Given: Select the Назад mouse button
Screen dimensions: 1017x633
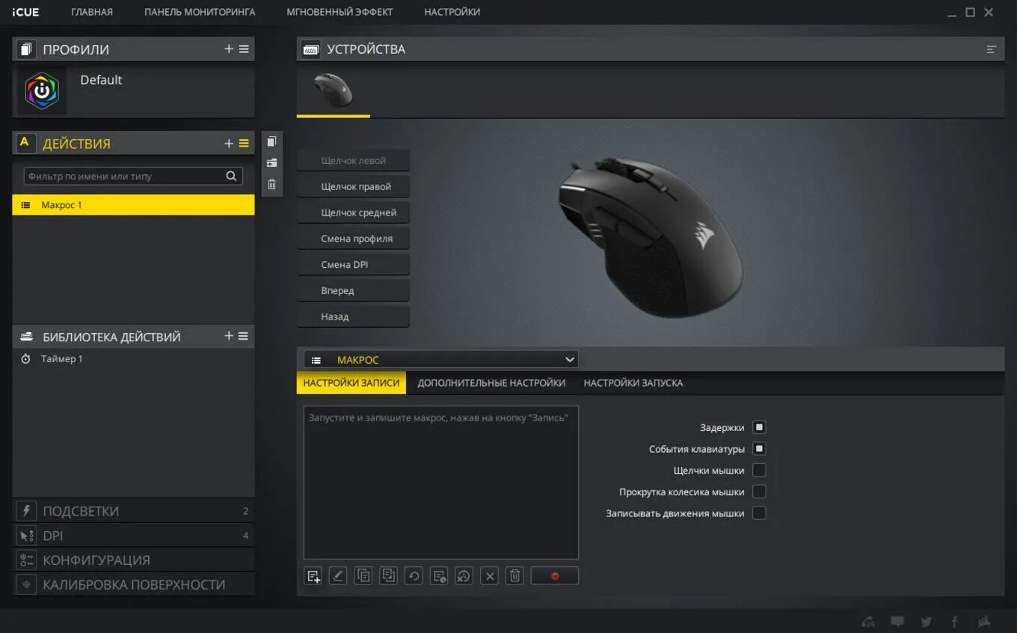Looking at the screenshot, I should click(353, 316).
